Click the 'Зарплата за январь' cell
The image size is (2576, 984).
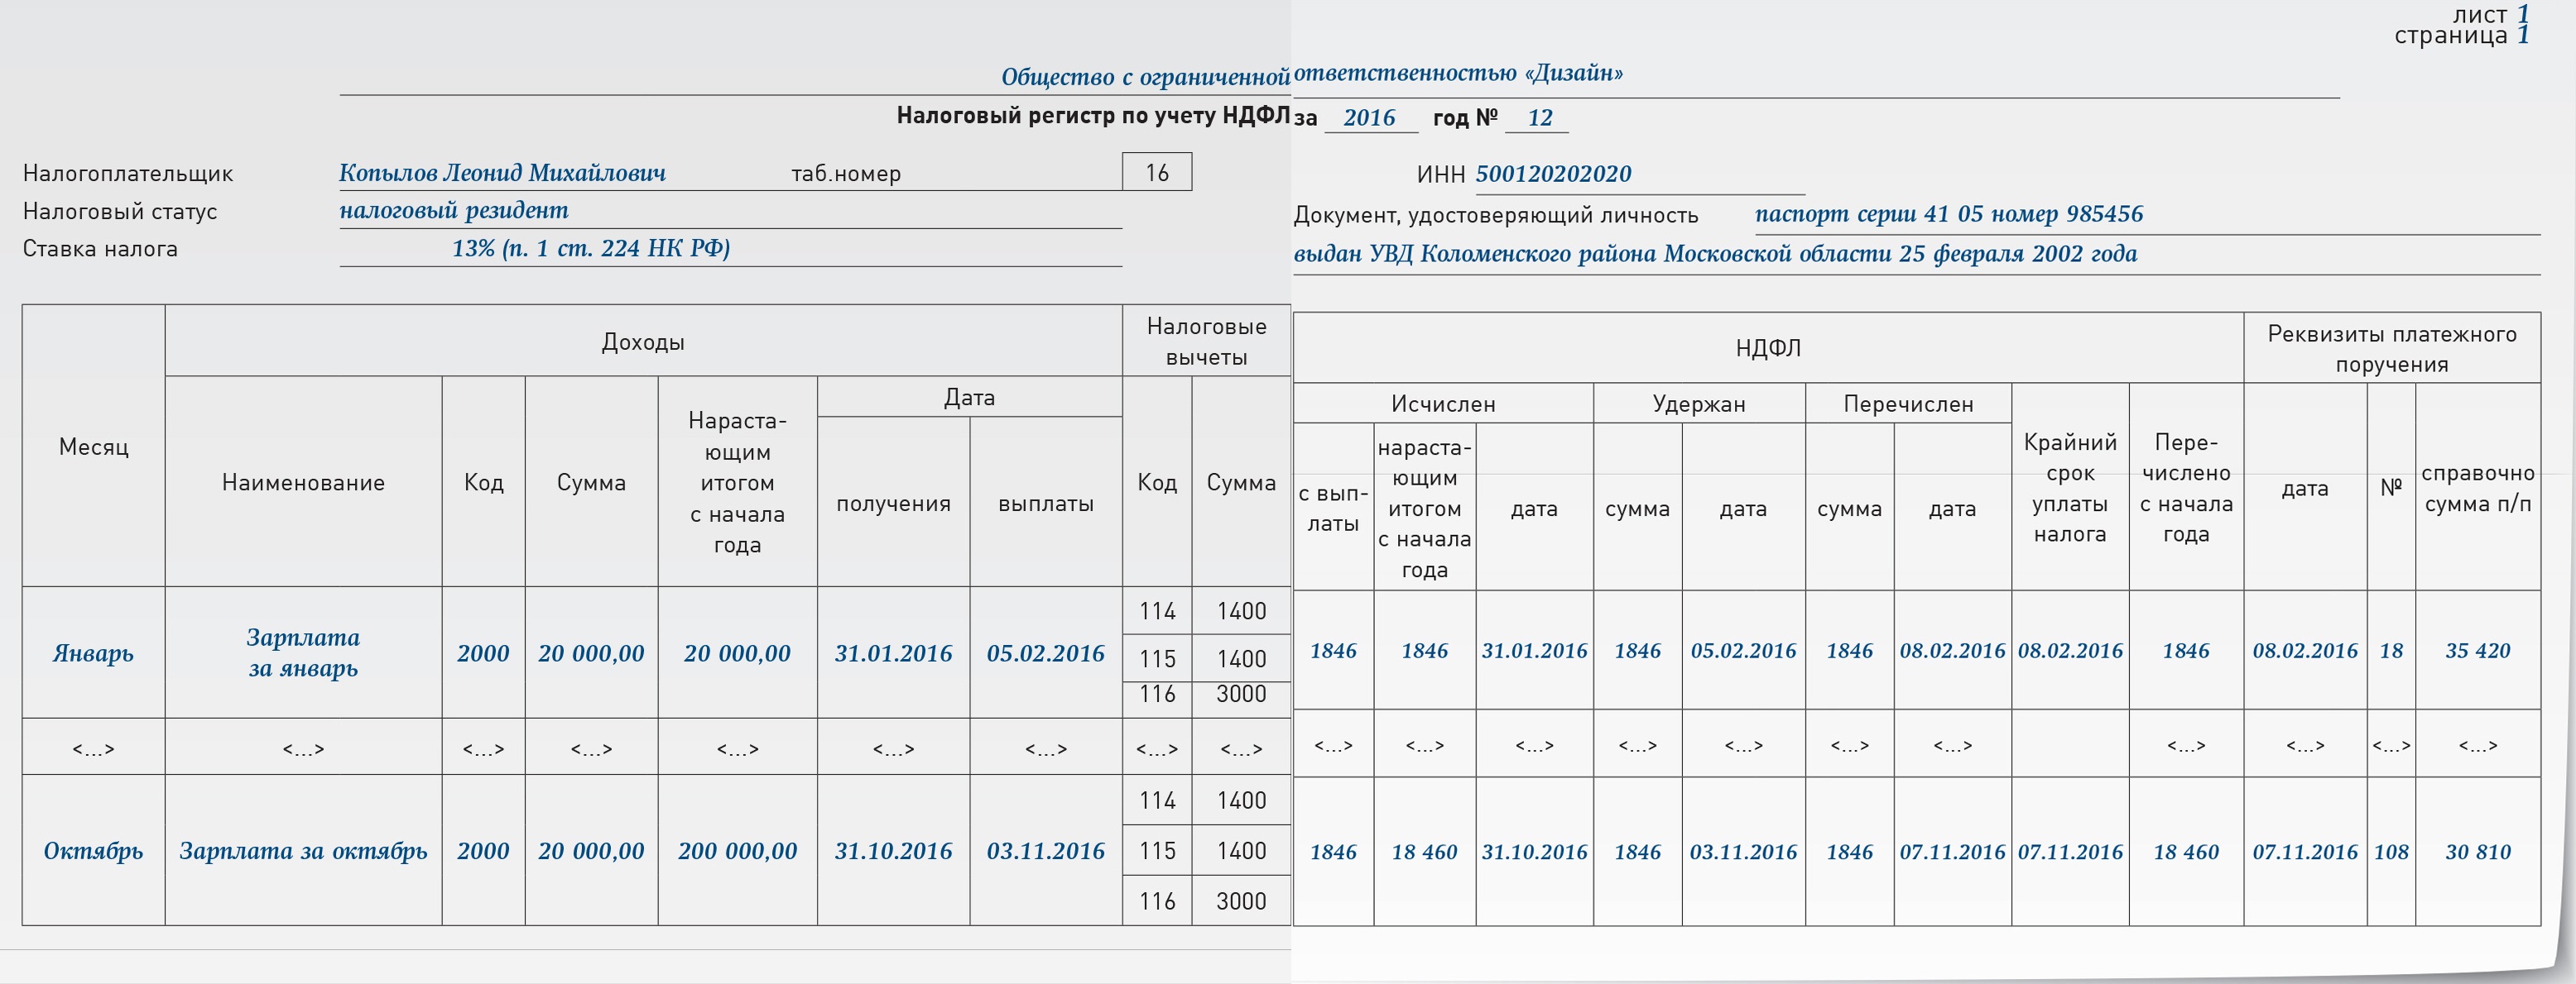point(303,652)
